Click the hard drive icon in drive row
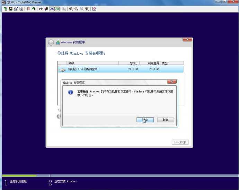 pyautogui.click(x=62, y=70)
